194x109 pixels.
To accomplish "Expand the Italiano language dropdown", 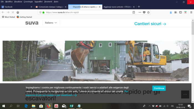I will [51, 23].
